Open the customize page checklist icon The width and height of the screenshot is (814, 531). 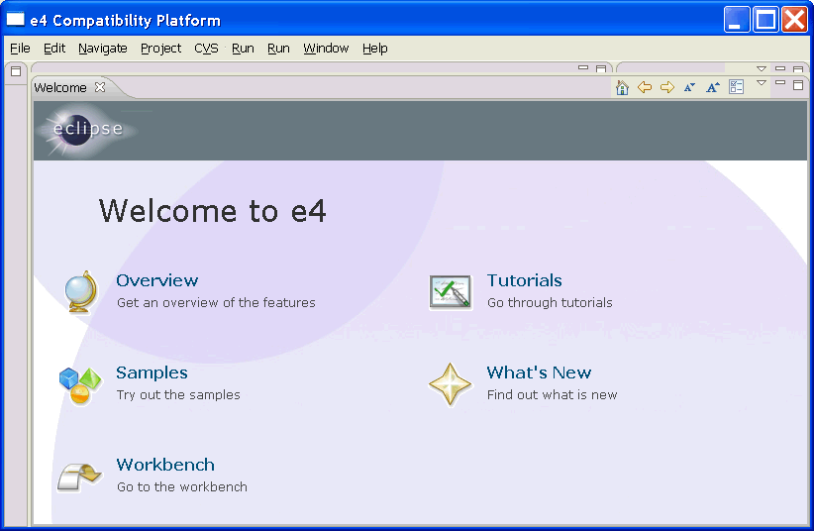point(736,87)
